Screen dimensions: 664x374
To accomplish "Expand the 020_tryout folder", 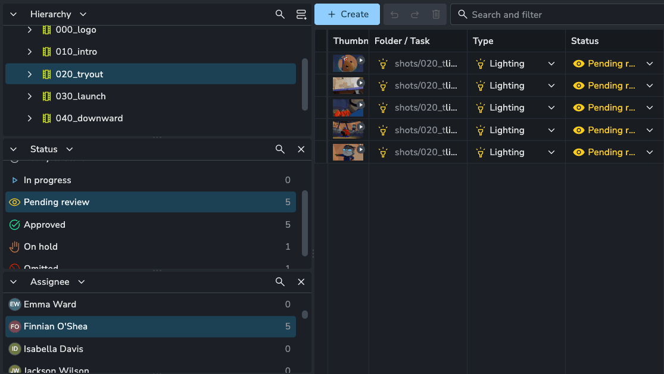I will (x=30, y=74).
